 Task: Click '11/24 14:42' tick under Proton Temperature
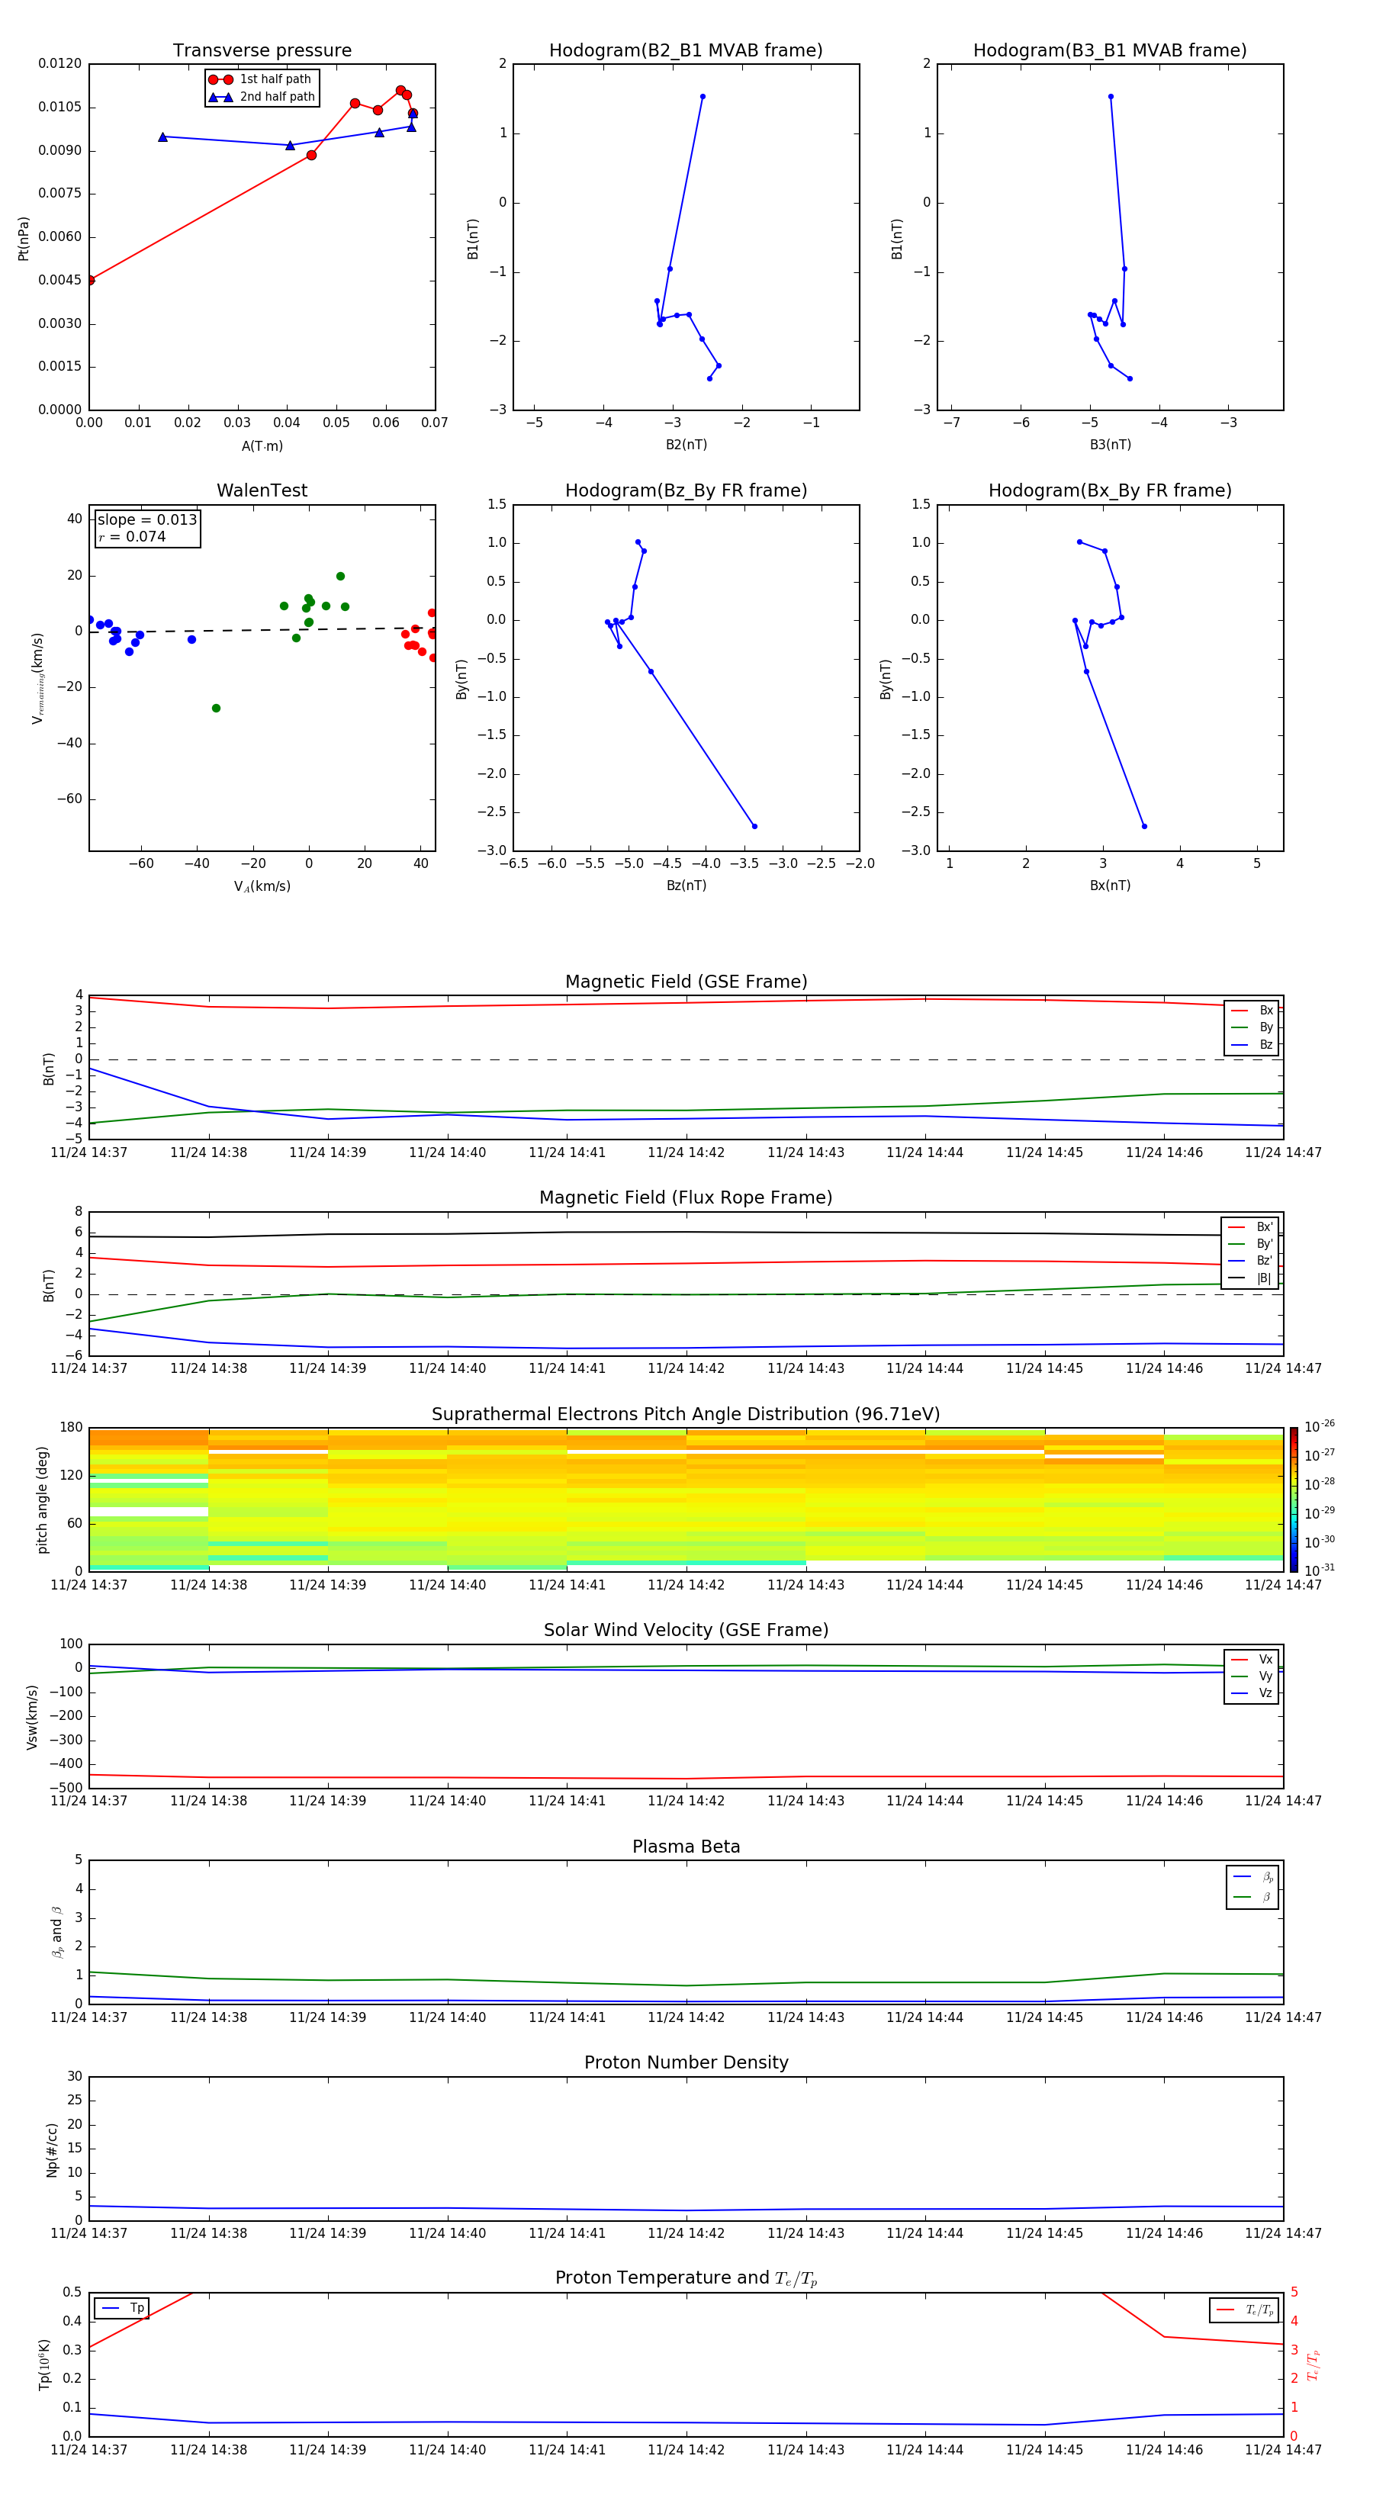(x=686, y=2450)
